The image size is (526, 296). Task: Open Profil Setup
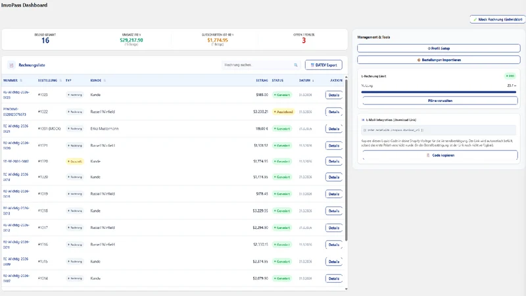pyautogui.click(x=439, y=48)
